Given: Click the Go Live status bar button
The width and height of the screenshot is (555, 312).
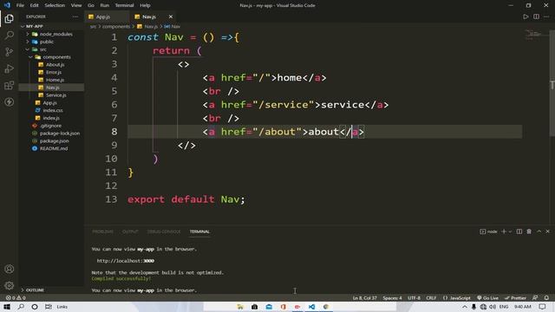Looking at the screenshot, I should [487, 298].
